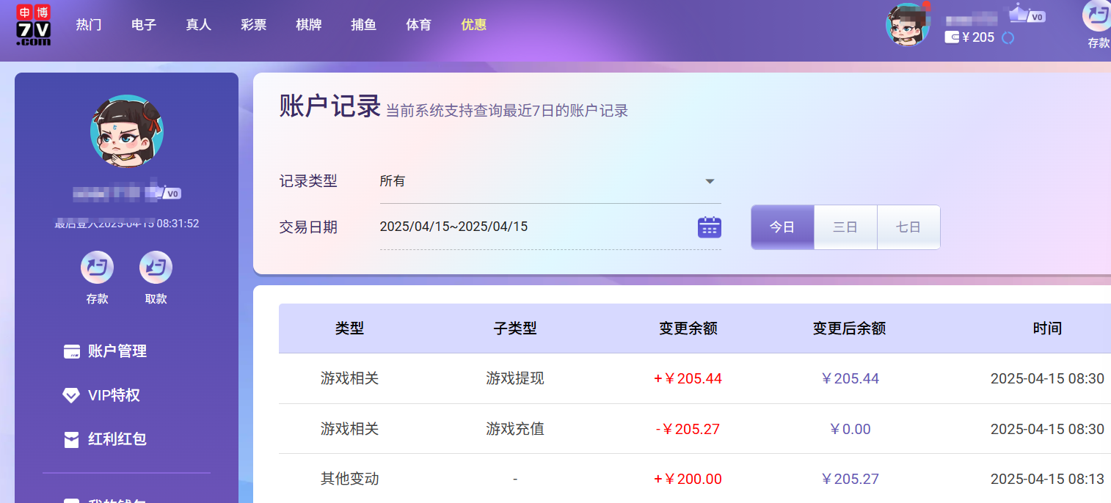Select the 七日 date range toggle
Image resolution: width=1111 pixels, height=503 pixels.
click(908, 227)
